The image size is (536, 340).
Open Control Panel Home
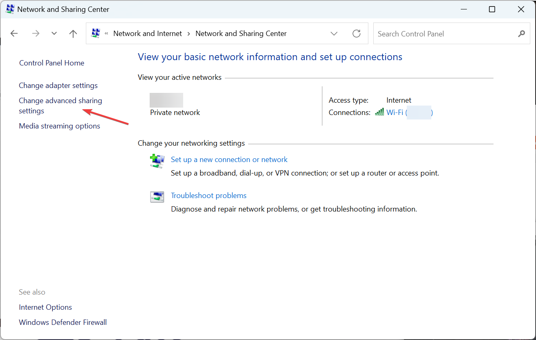pyautogui.click(x=52, y=63)
